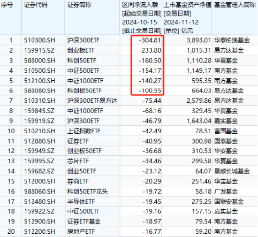Viewport: 258px width, 237px height.
Task: Select security code 512100.SH
Action: coord(39,81)
